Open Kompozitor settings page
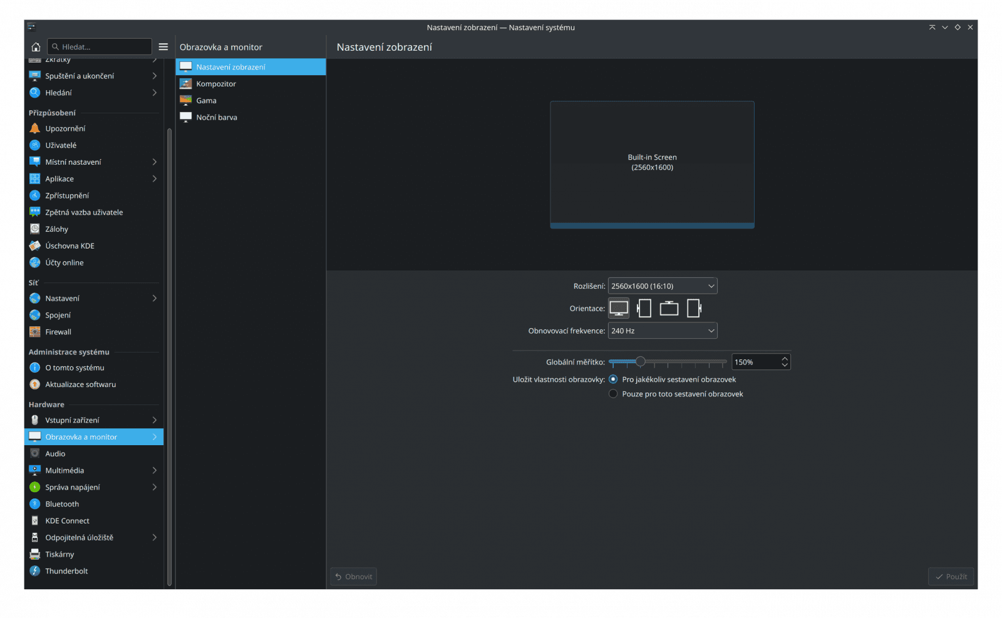Image resolution: width=1002 pixels, height=618 pixels. tap(250, 84)
